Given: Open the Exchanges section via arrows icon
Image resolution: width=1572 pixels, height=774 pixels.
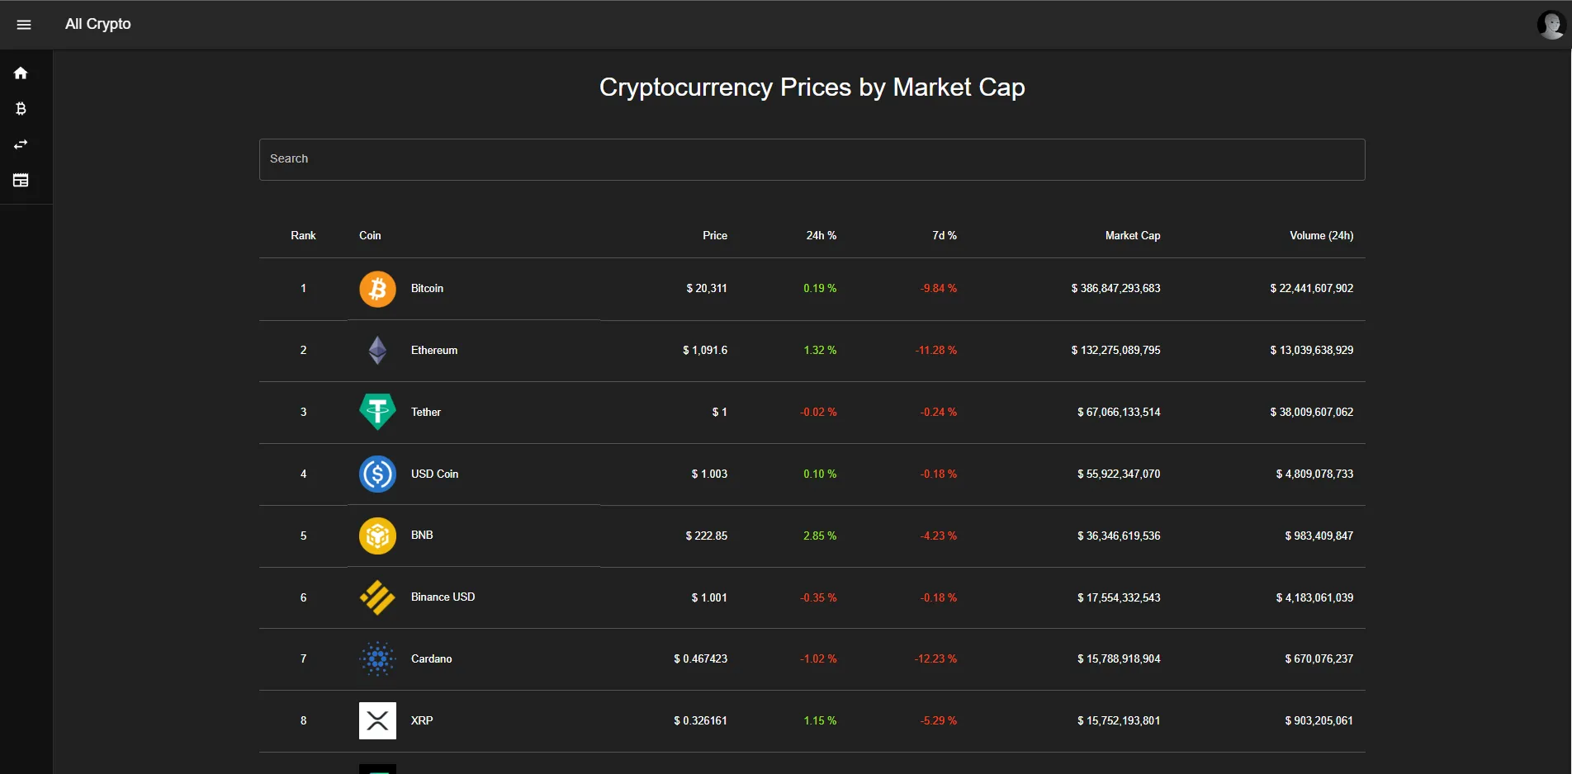Looking at the screenshot, I should (21, 144).
